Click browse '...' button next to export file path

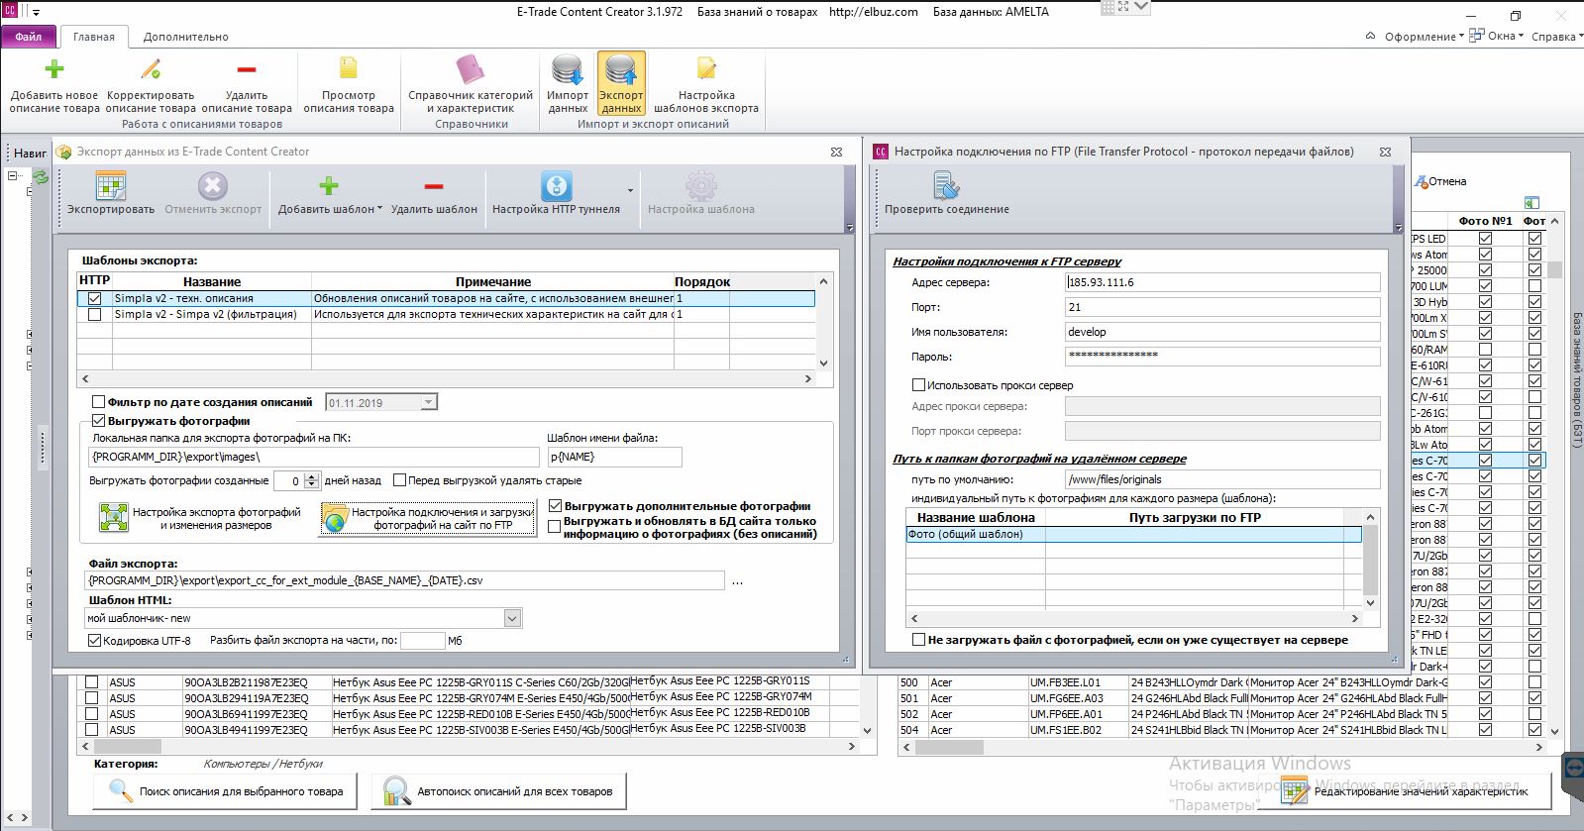pos(737,581)
